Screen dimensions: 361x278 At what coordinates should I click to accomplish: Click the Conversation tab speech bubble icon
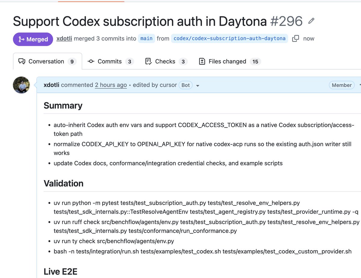22,61
